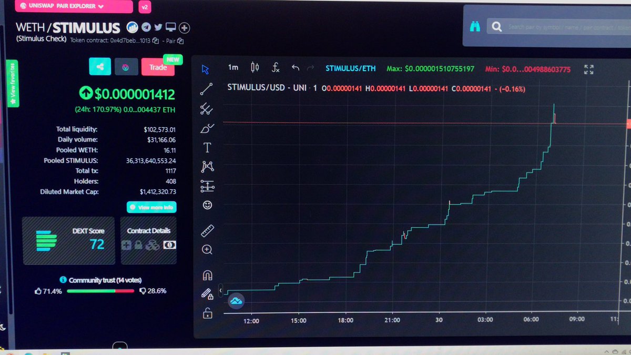631x355 pixels.
Task: Copy the Pair address
Action: [x=181, y=40]
